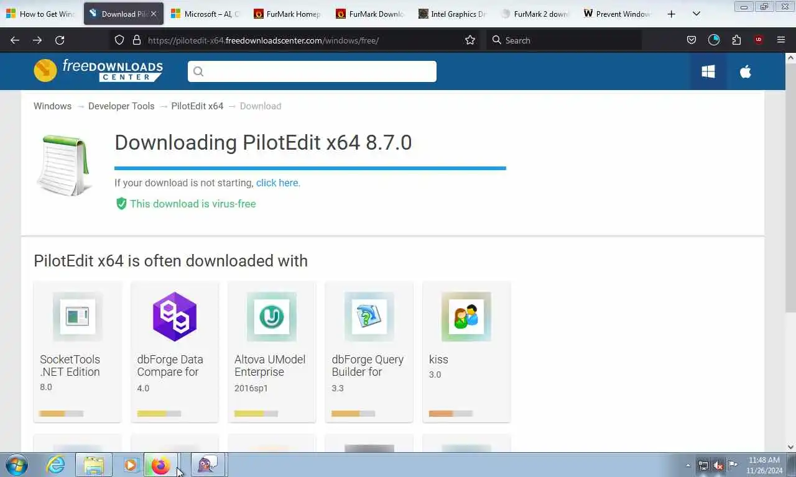Viewport: 796px width, 477px height.
Task: Open the extensions puzzle icon
Action: pos(736,40)
